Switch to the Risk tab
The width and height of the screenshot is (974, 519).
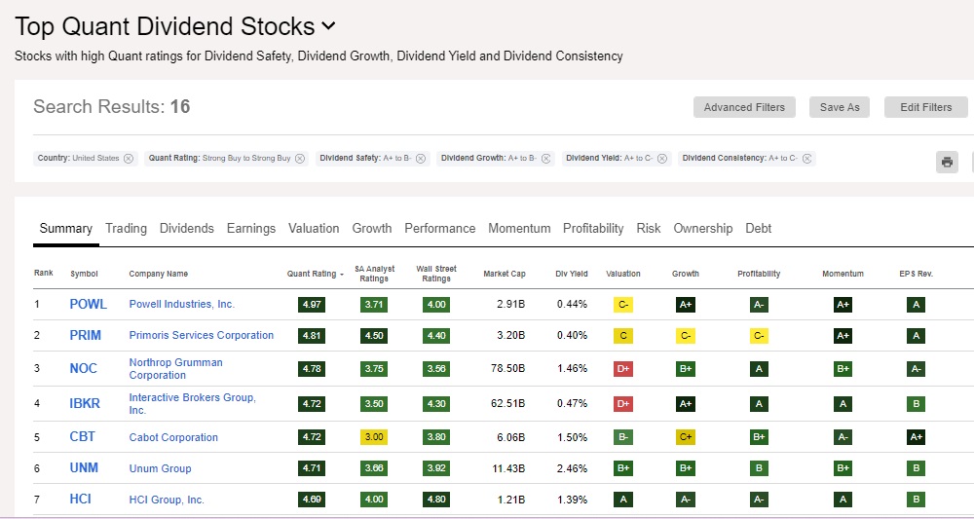click(x=649, y=229)
